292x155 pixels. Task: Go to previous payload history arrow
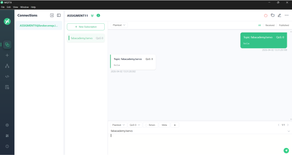pos(279,125)
